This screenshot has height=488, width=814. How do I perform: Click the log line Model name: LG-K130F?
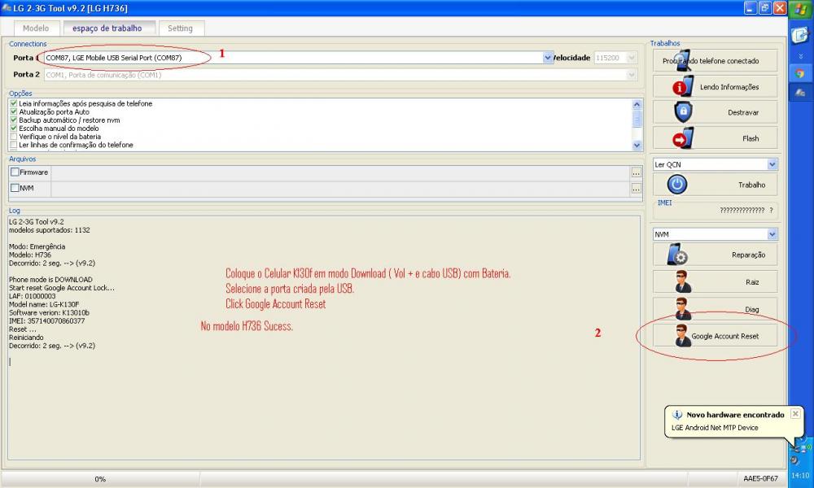click(44, 304)
